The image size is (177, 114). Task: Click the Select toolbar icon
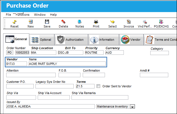113,22
